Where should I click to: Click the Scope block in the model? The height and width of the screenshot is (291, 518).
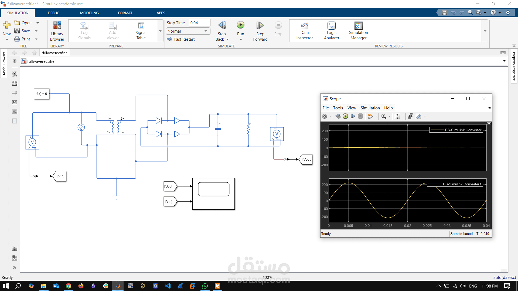[213, 194]
